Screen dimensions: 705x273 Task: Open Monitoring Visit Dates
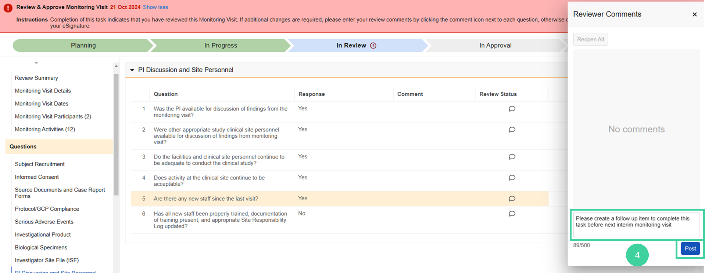coord(42,103)
